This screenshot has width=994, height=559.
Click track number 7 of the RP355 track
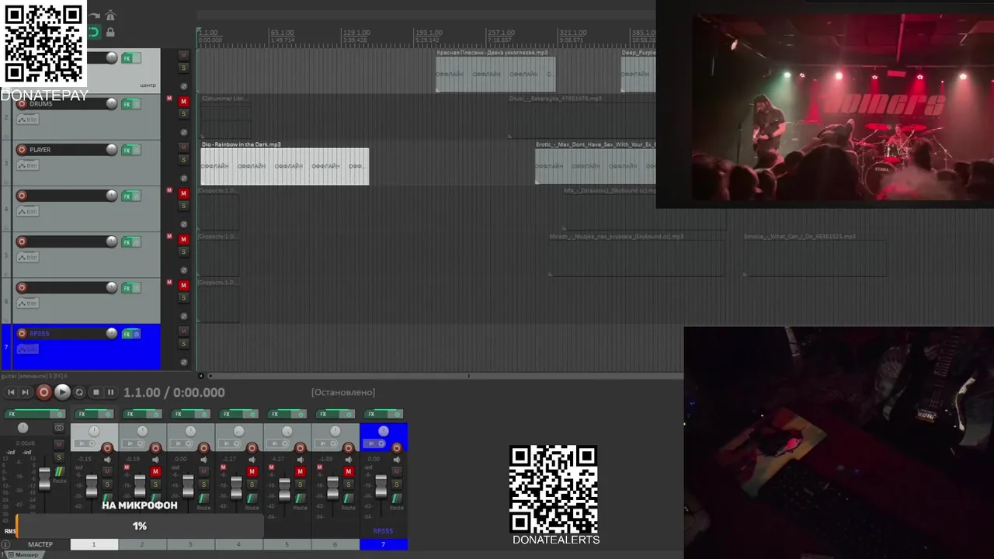pyautogui.click(x=7, y=347)
